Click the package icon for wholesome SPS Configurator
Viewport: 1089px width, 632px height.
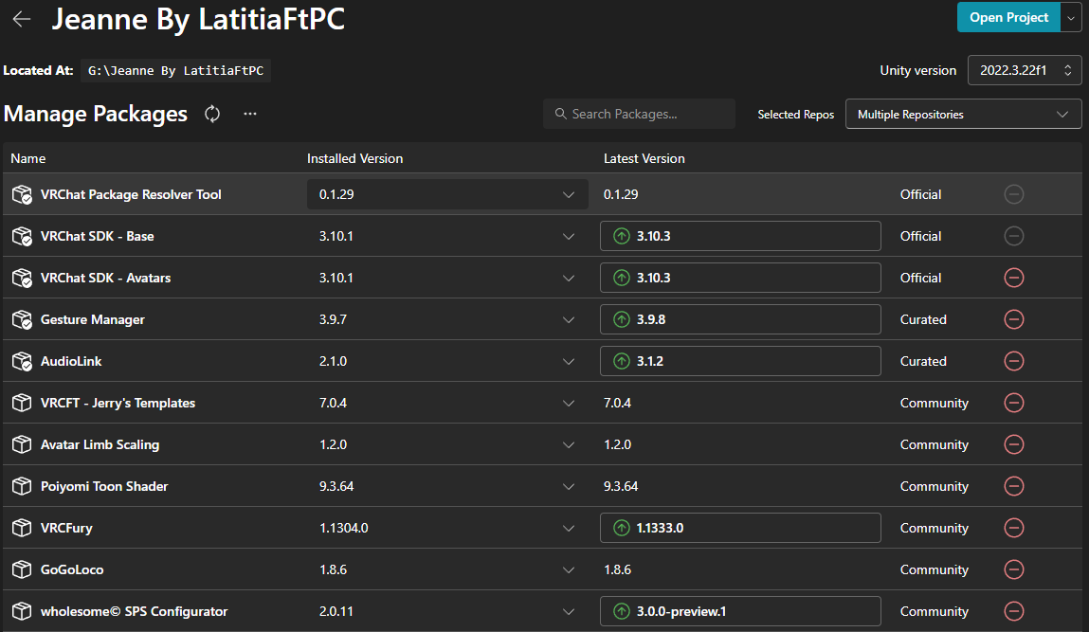[x=22, y=611]
